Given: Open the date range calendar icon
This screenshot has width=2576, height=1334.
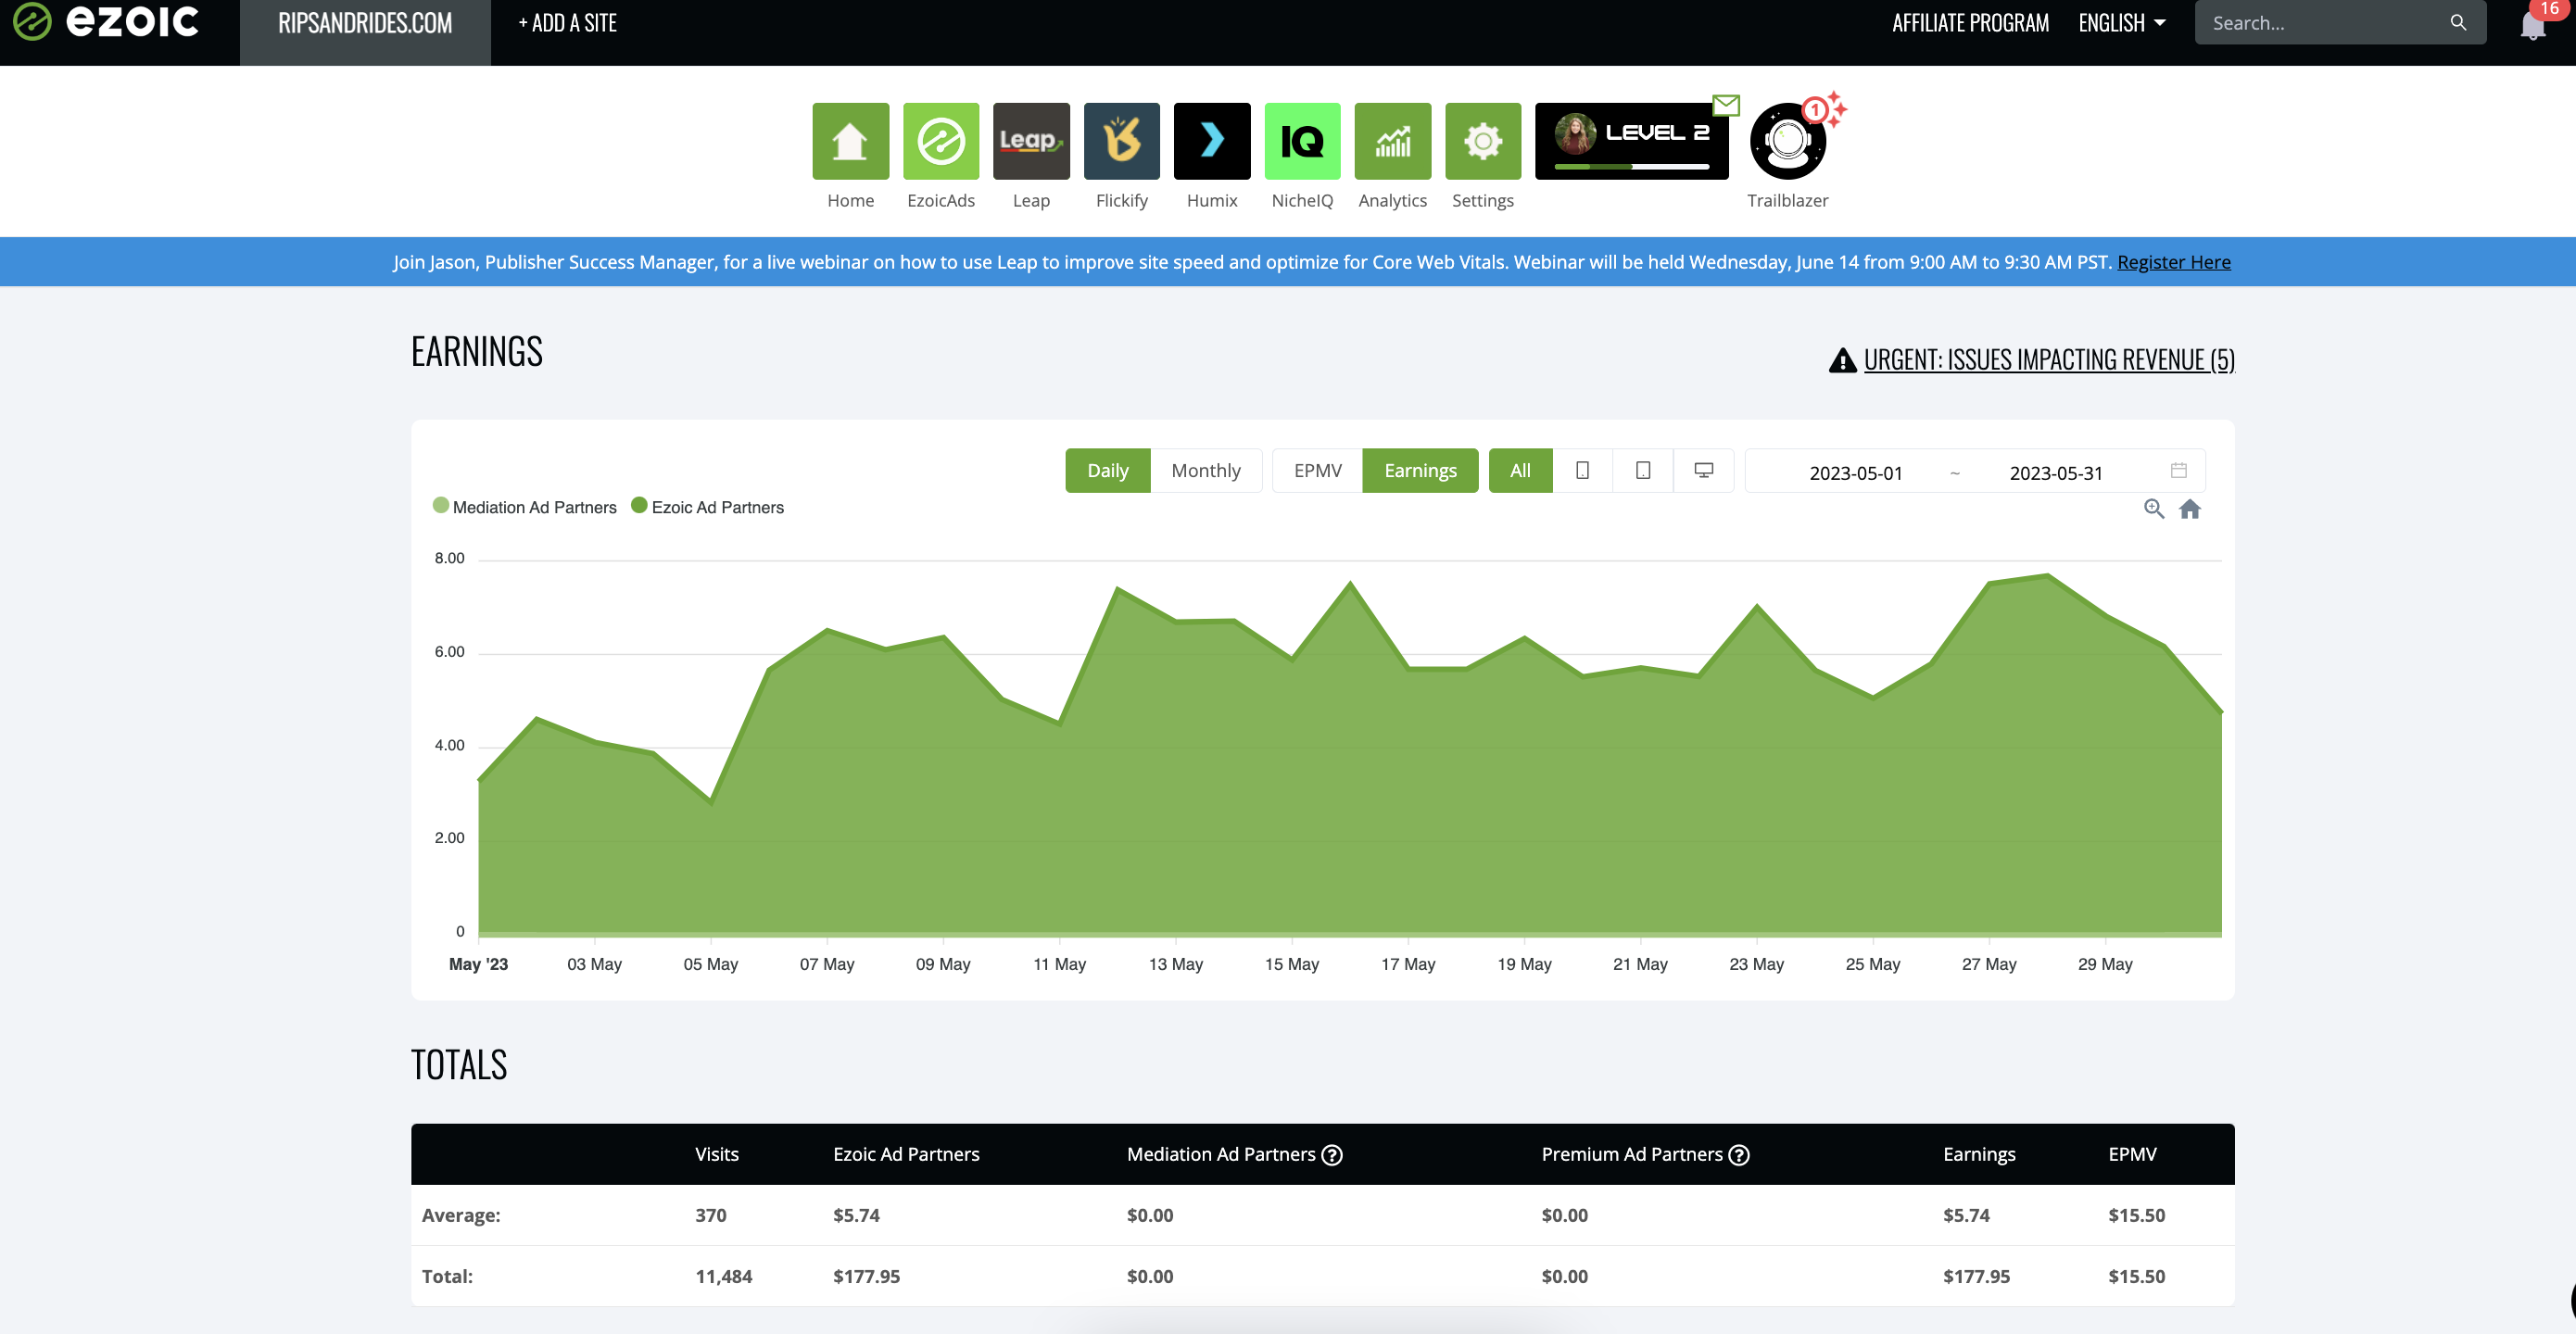Looking at the screenshot, I should [2179, 470].
